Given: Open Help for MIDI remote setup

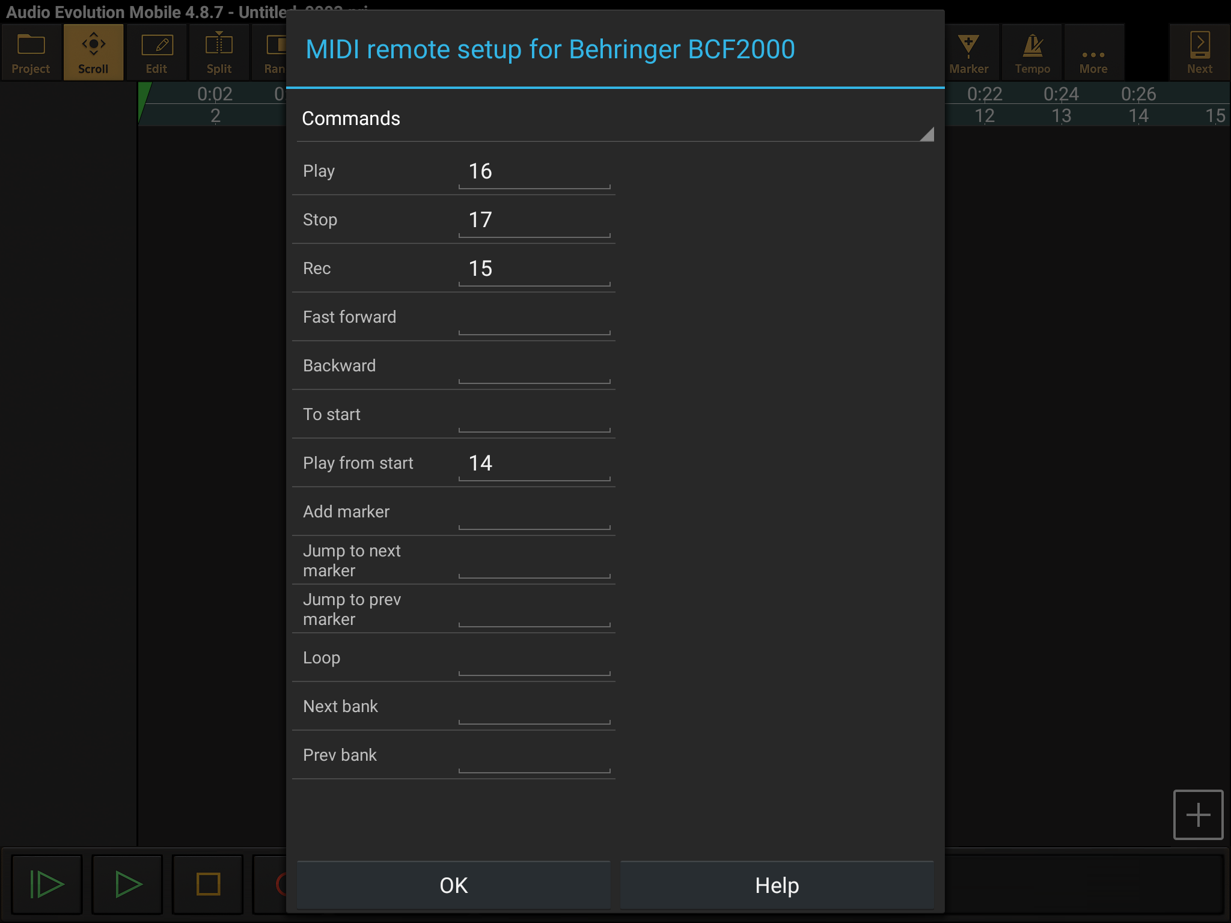Looking at the screenshot, I should (x=777, y=885).
